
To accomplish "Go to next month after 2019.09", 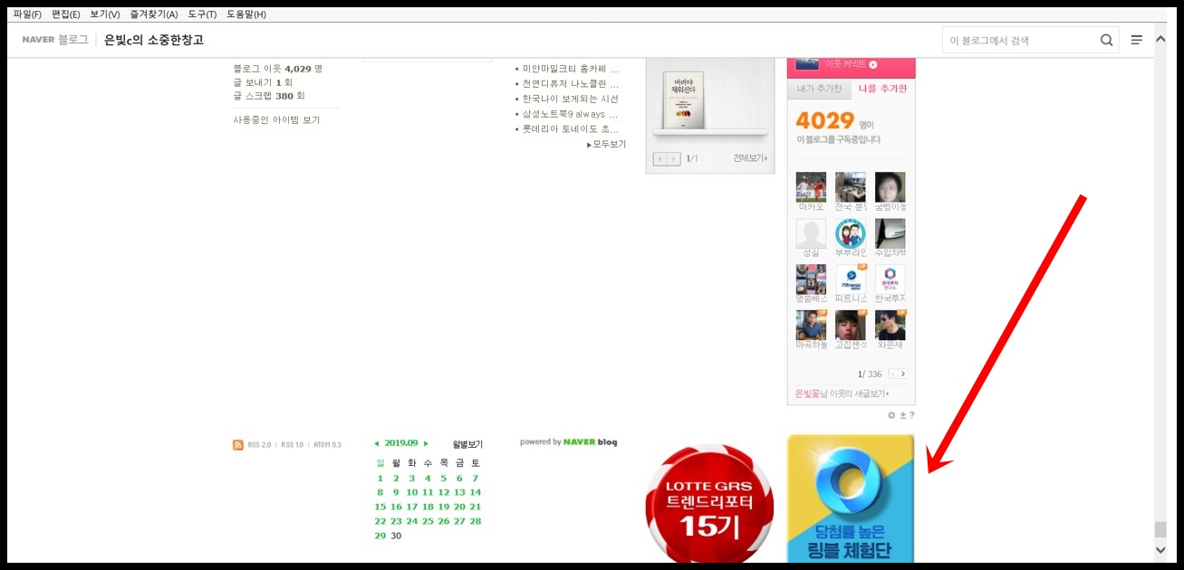I will click(426, 443).
